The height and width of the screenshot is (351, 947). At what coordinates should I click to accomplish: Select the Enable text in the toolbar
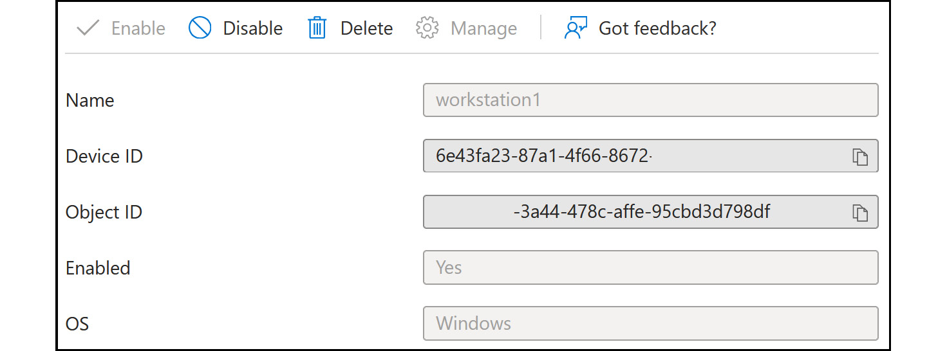138,28
